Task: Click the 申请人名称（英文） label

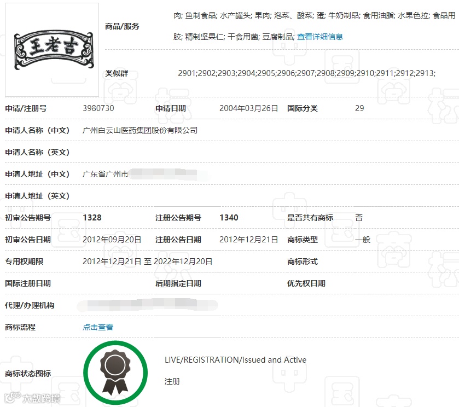Action: pyautogui.click(x=37, y=152)
